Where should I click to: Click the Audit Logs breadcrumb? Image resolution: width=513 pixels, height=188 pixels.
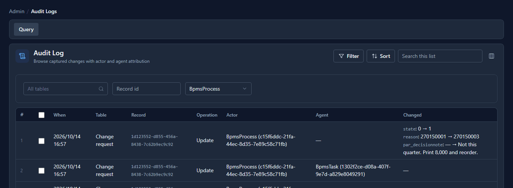44,11
